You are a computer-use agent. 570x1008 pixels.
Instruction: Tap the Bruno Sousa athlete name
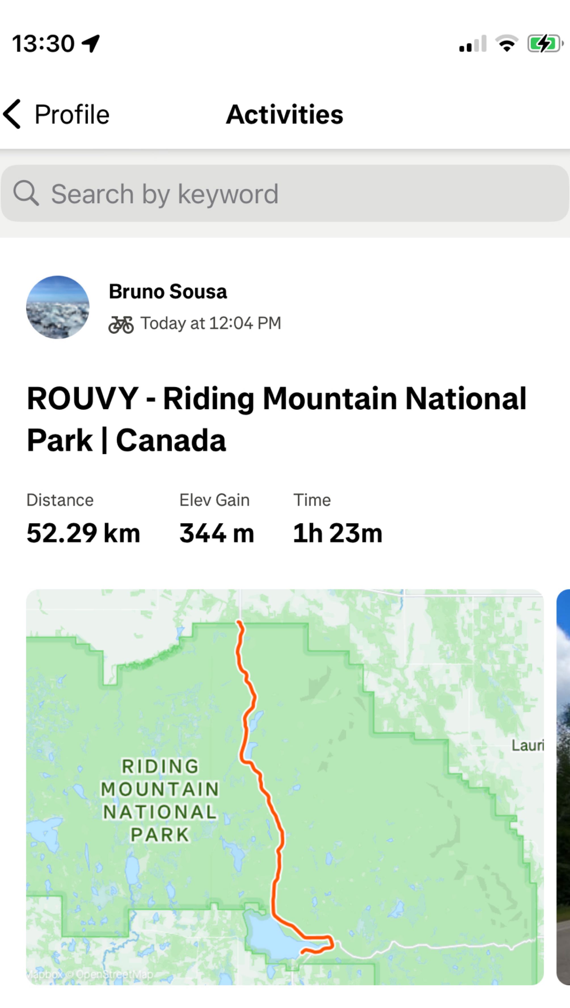point(168,291)
